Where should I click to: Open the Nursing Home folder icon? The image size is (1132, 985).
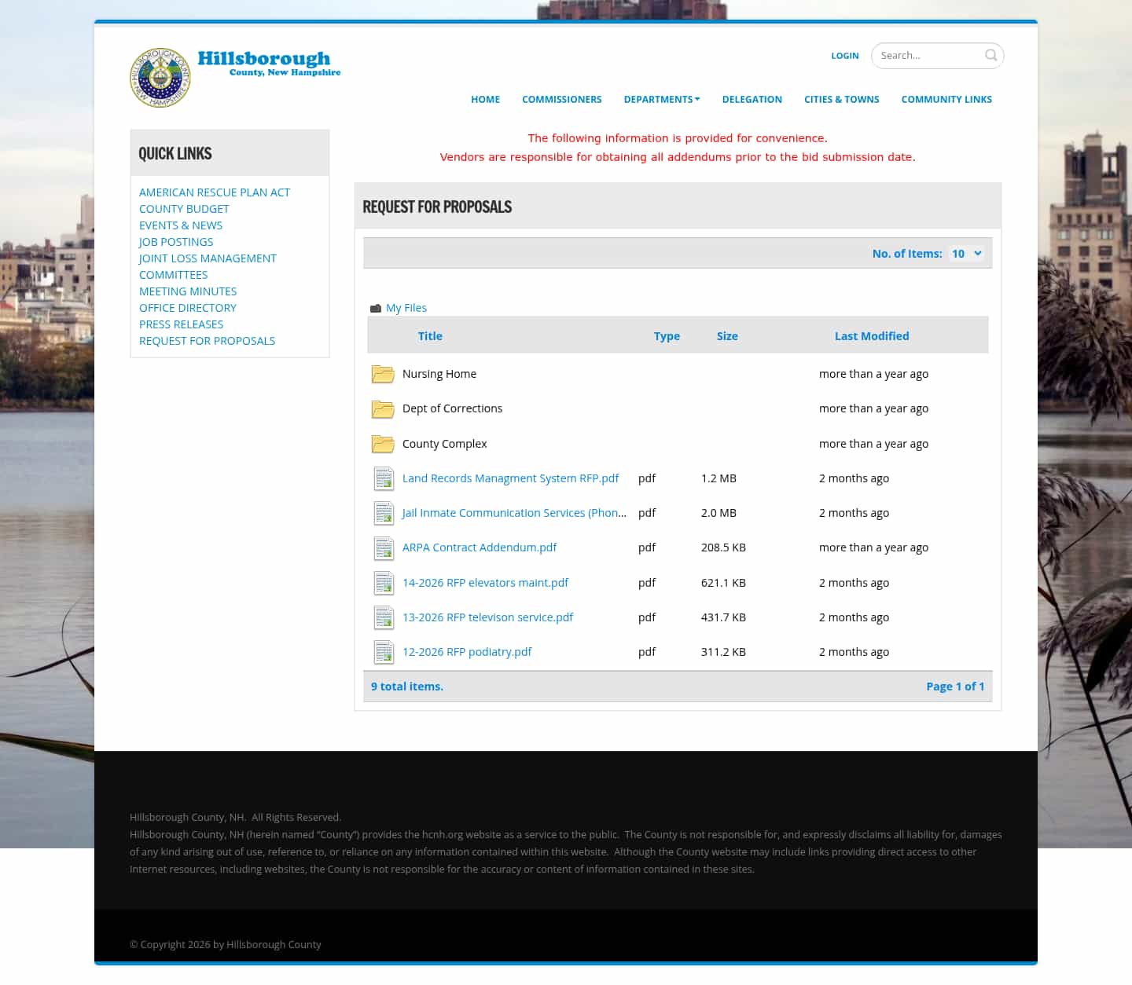tap(383, 374)
